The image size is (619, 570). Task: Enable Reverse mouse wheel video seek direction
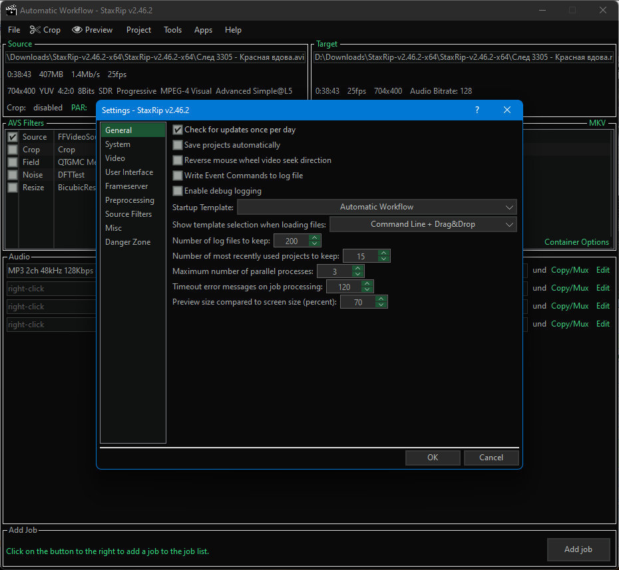click(x=178, y=160)
